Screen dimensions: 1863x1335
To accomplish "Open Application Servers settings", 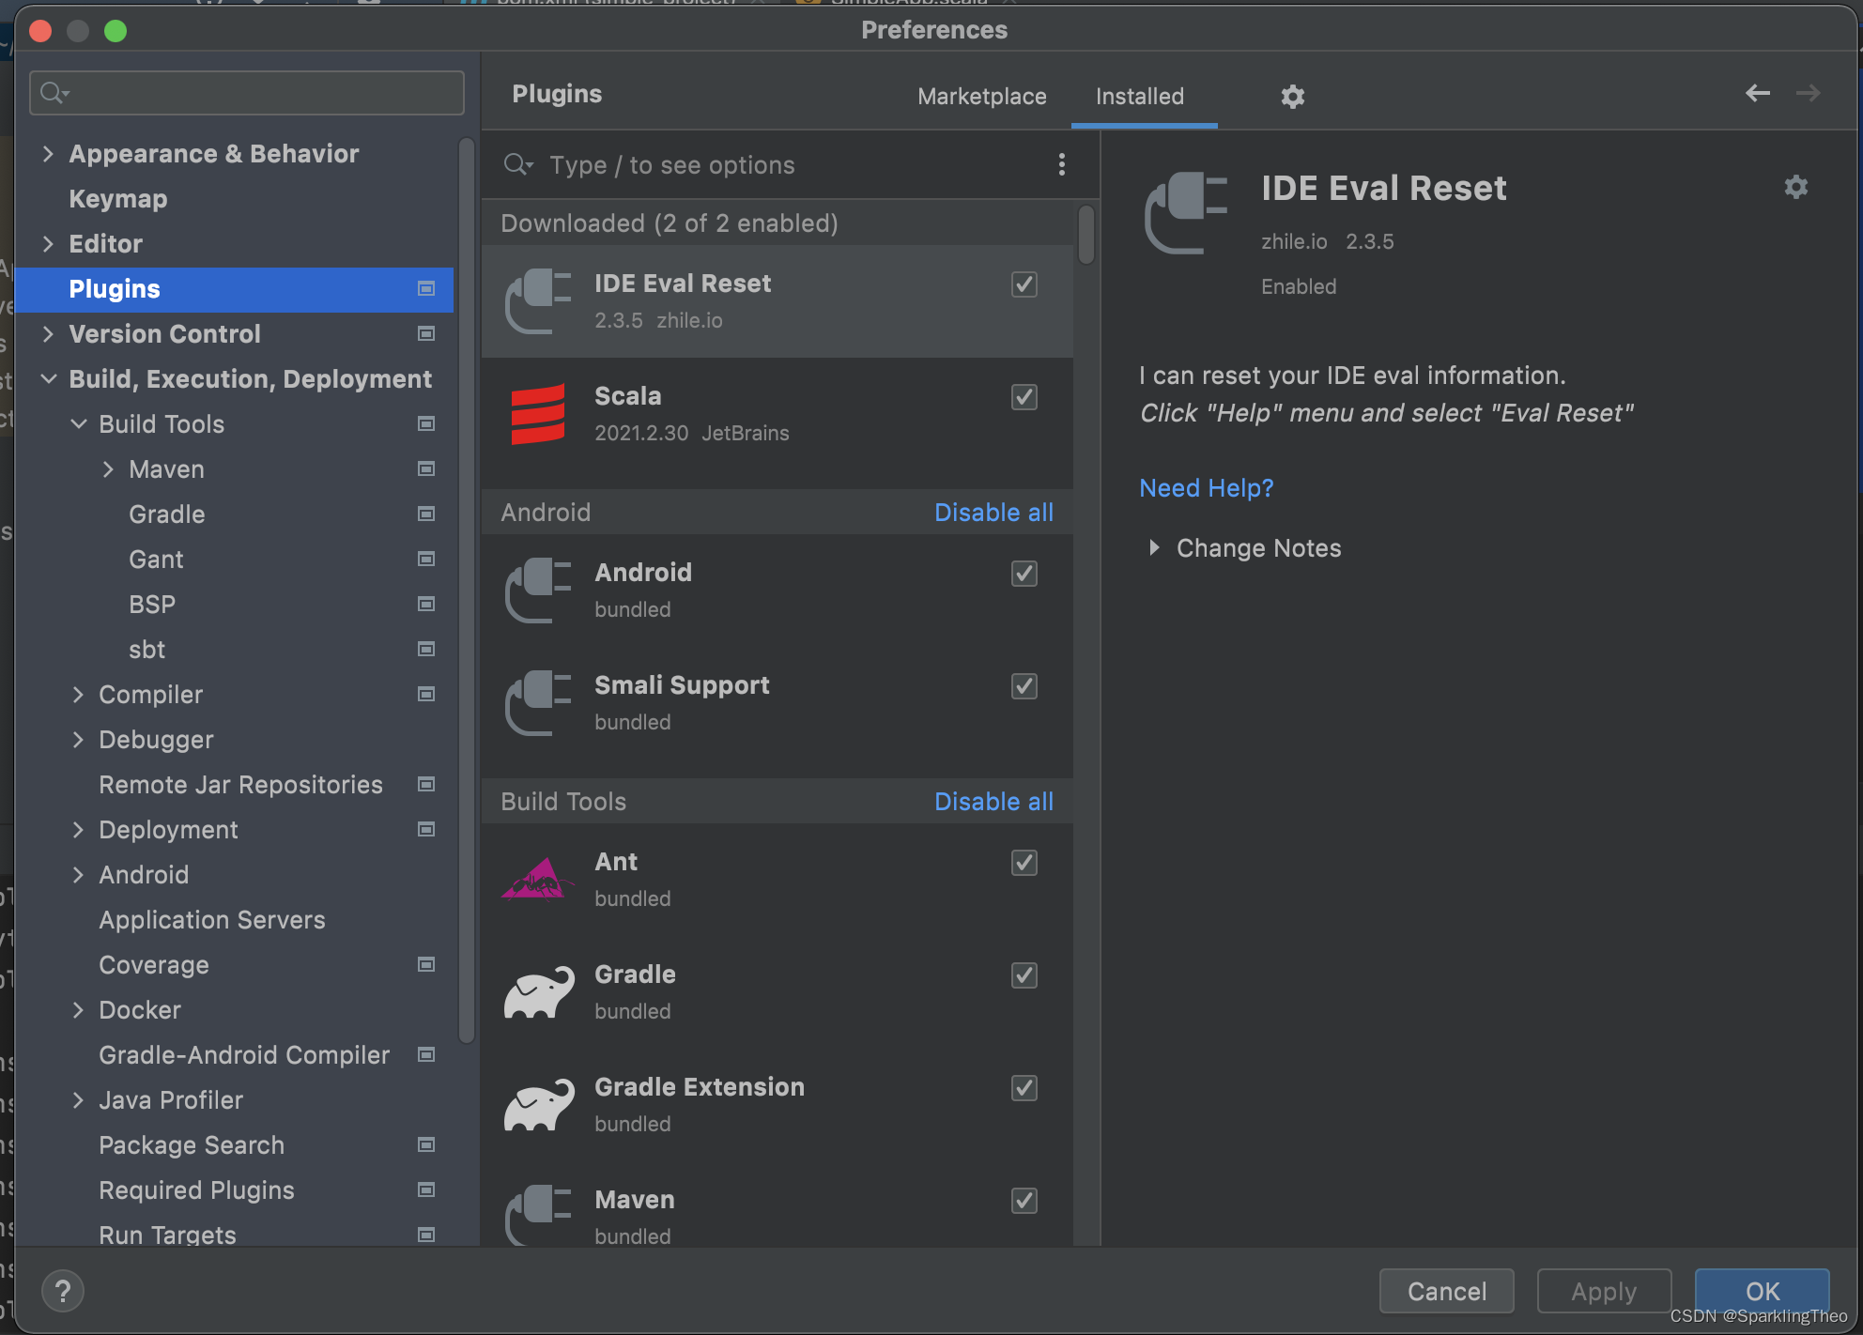I will pyautogui.click(x=212, y=919).
